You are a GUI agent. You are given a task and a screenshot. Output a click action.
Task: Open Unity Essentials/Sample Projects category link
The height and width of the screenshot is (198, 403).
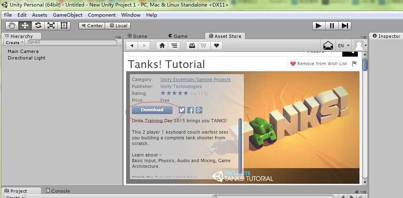pyautogui.click(x=195, y=79)
